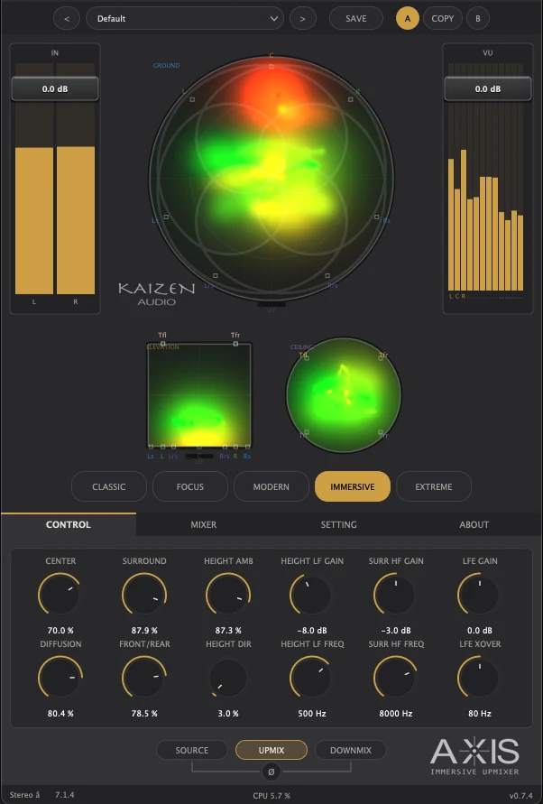Screen dimensions: 543x804
Task: Click the 7.1.4 output format text
Action: [65, 795]
